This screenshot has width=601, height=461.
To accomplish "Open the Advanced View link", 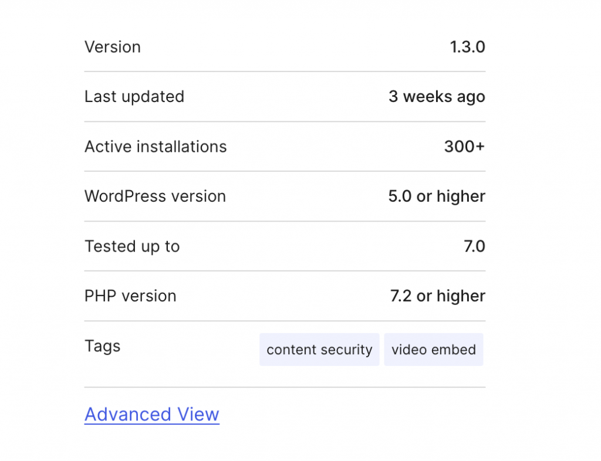I will (x=152, y=414).
